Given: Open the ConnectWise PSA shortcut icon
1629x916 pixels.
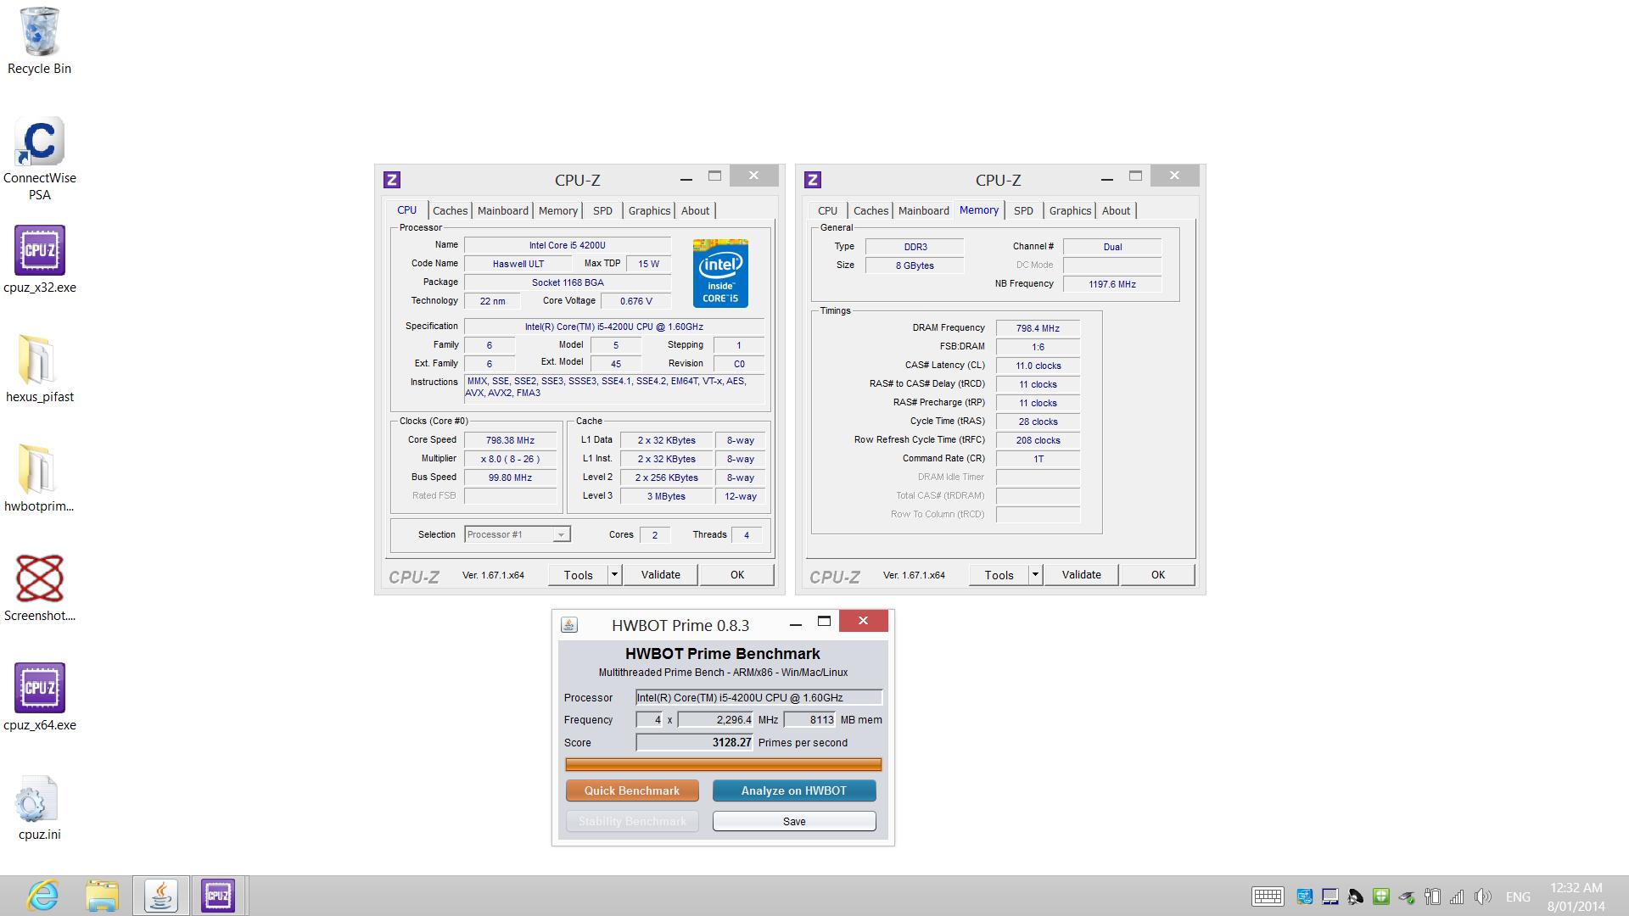Looking at the screenshot, I should [39, 141].
